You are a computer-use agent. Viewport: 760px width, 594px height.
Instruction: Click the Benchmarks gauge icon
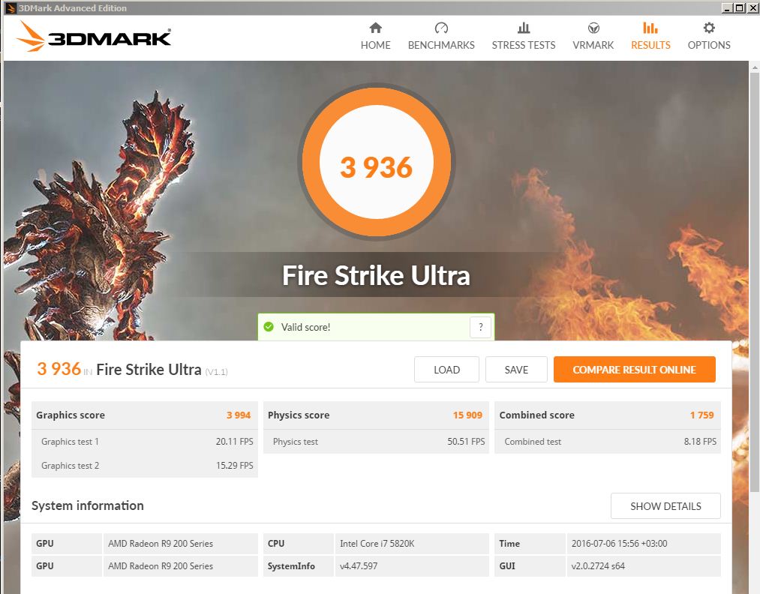(441, 28)
